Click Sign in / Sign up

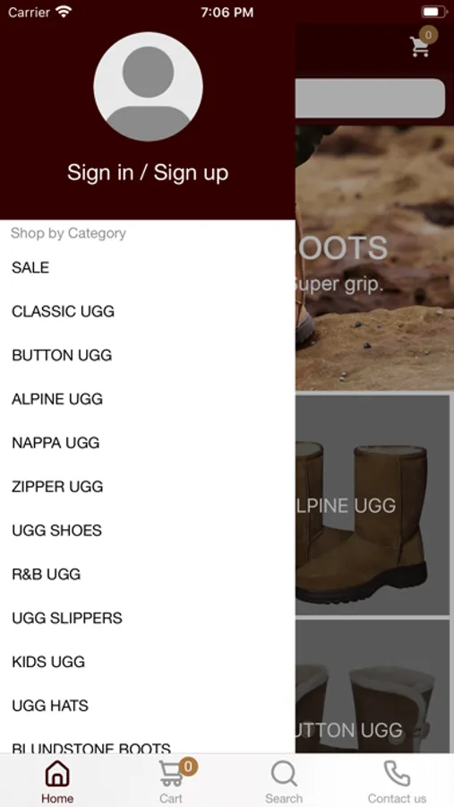coord(148,172)
